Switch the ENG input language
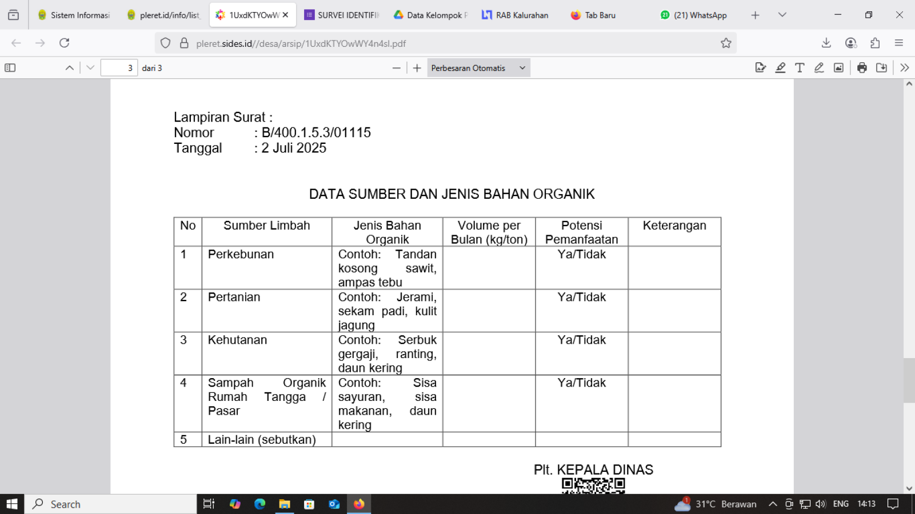Screen dimensions: 915x514 click(841, 504)
